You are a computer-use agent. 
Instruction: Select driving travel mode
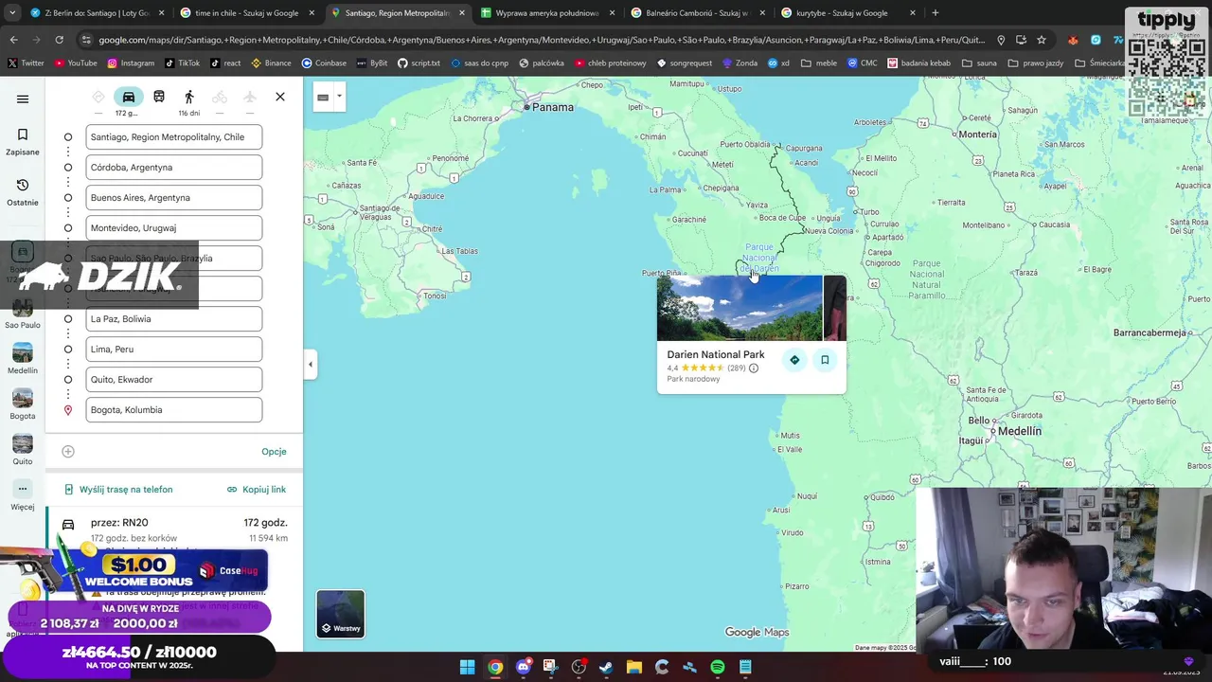[128, 97]
